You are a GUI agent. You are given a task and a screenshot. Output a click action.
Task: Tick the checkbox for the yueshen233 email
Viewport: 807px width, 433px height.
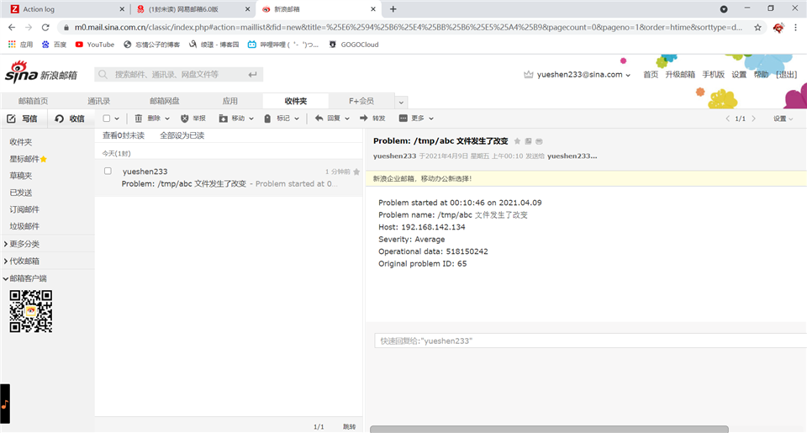(108, 171)
